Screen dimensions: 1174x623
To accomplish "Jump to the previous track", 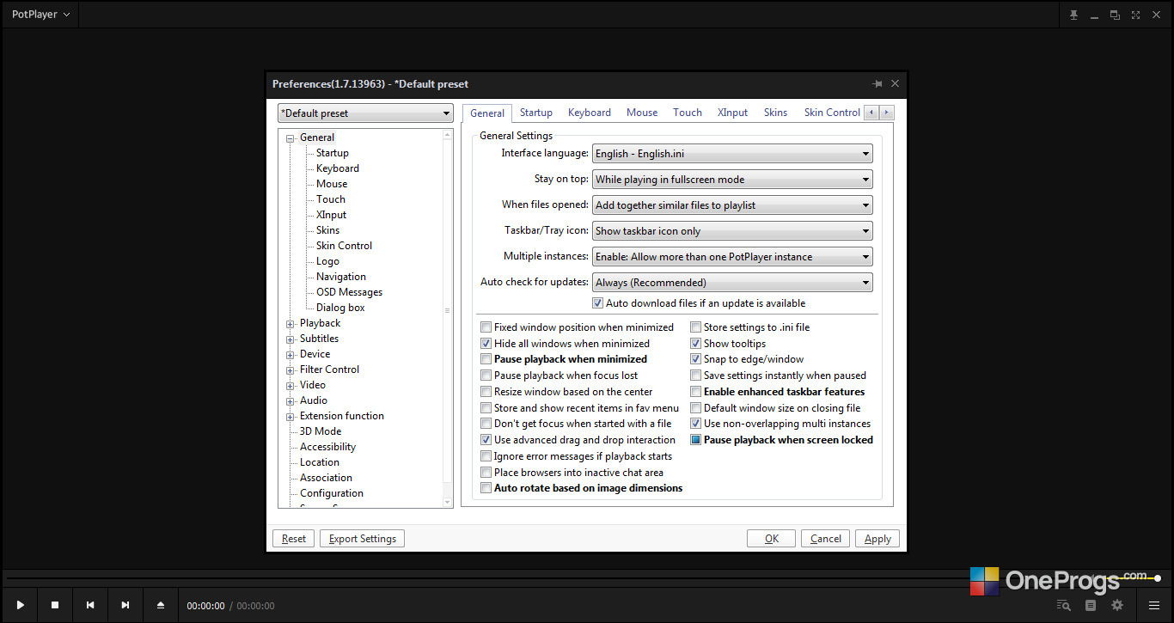I will click(90, 605).
